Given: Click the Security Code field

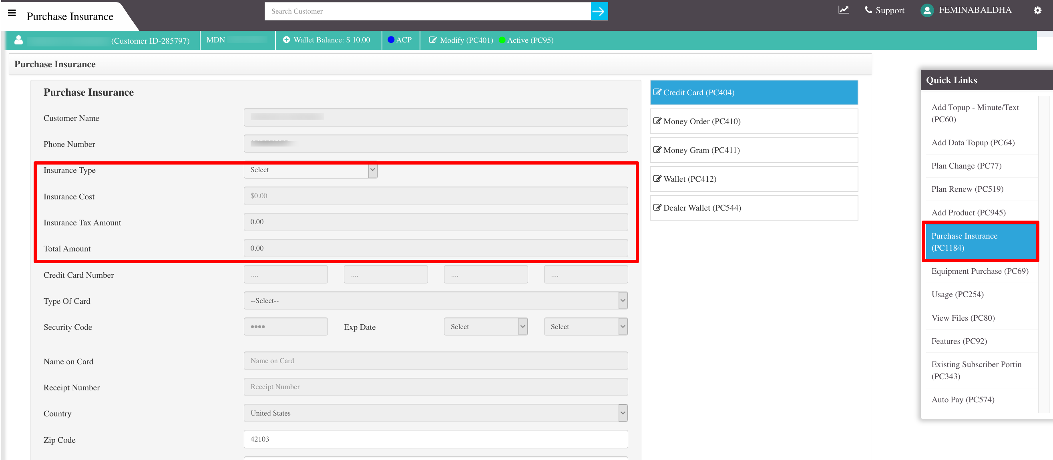Looking at the screenshot, I should [286, 327].
